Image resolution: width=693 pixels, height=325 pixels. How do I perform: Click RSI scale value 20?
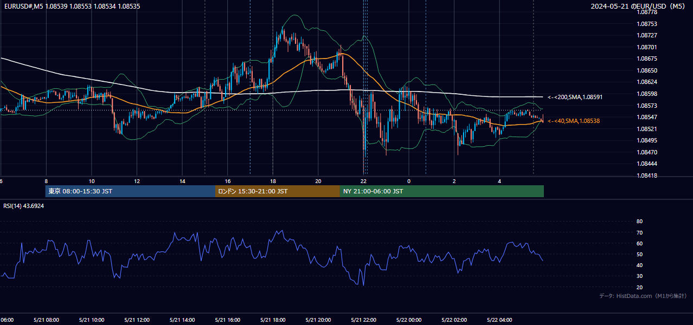(639, 287)
